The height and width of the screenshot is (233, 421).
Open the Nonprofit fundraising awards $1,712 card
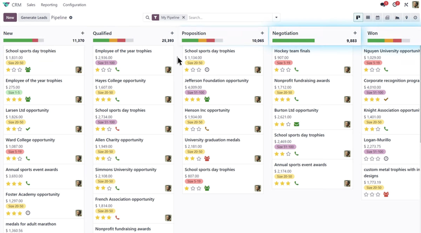(312, 90)
